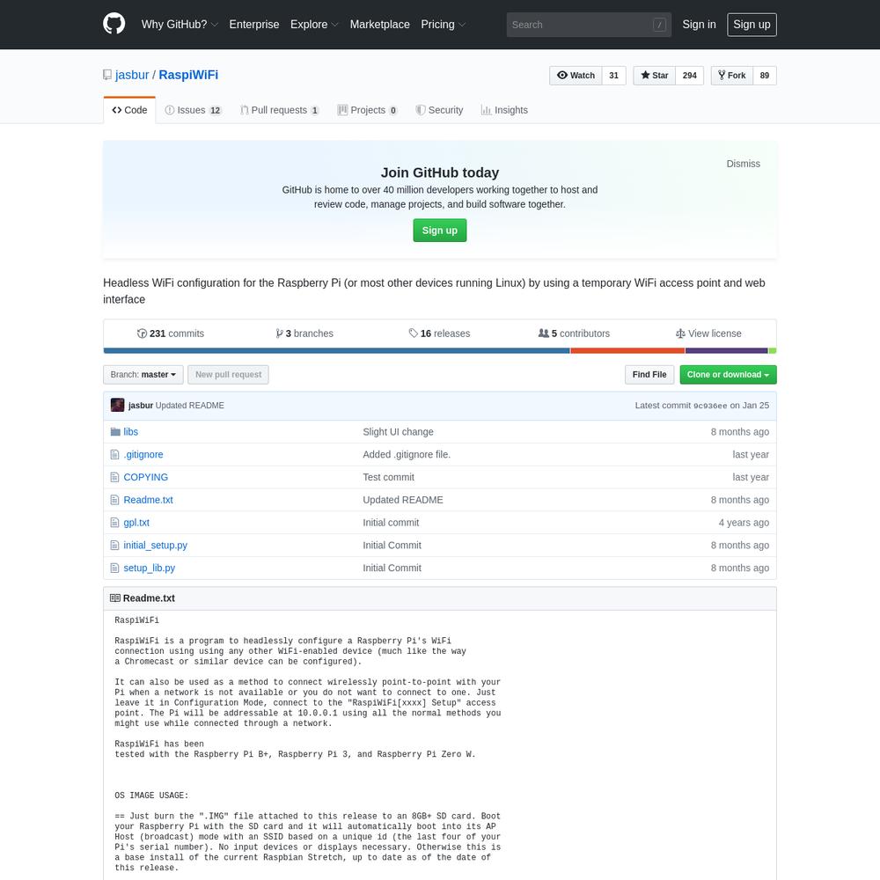The width and height of the screenshot is (880, 880).
Task: Click the slash shortcut icon in search
Action: pyautogui.click(x=659, y=25)
